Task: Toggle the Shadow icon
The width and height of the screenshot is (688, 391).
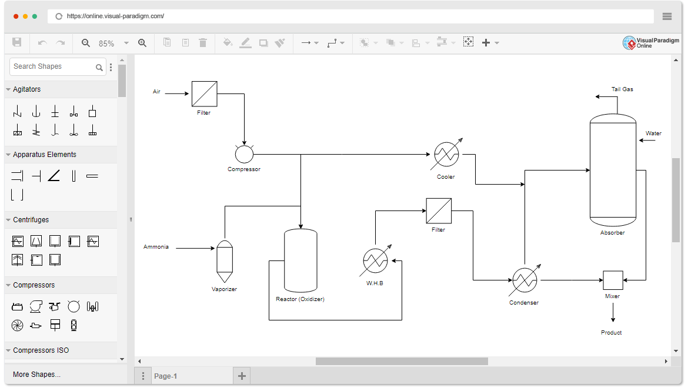Action: point(263,42)
